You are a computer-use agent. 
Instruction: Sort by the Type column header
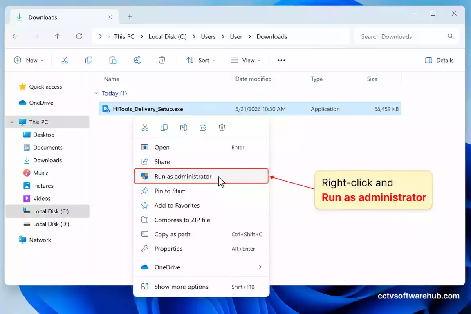316,79
